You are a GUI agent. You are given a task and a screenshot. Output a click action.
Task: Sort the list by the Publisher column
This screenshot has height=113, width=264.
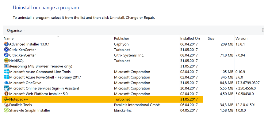pyautogui.click(x=121, y=38)
